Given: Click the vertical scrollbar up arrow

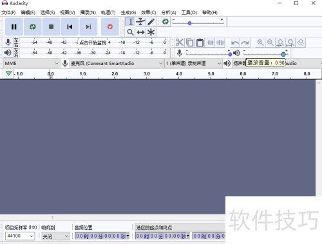Looking at the screenshot, I should (319, 83).
